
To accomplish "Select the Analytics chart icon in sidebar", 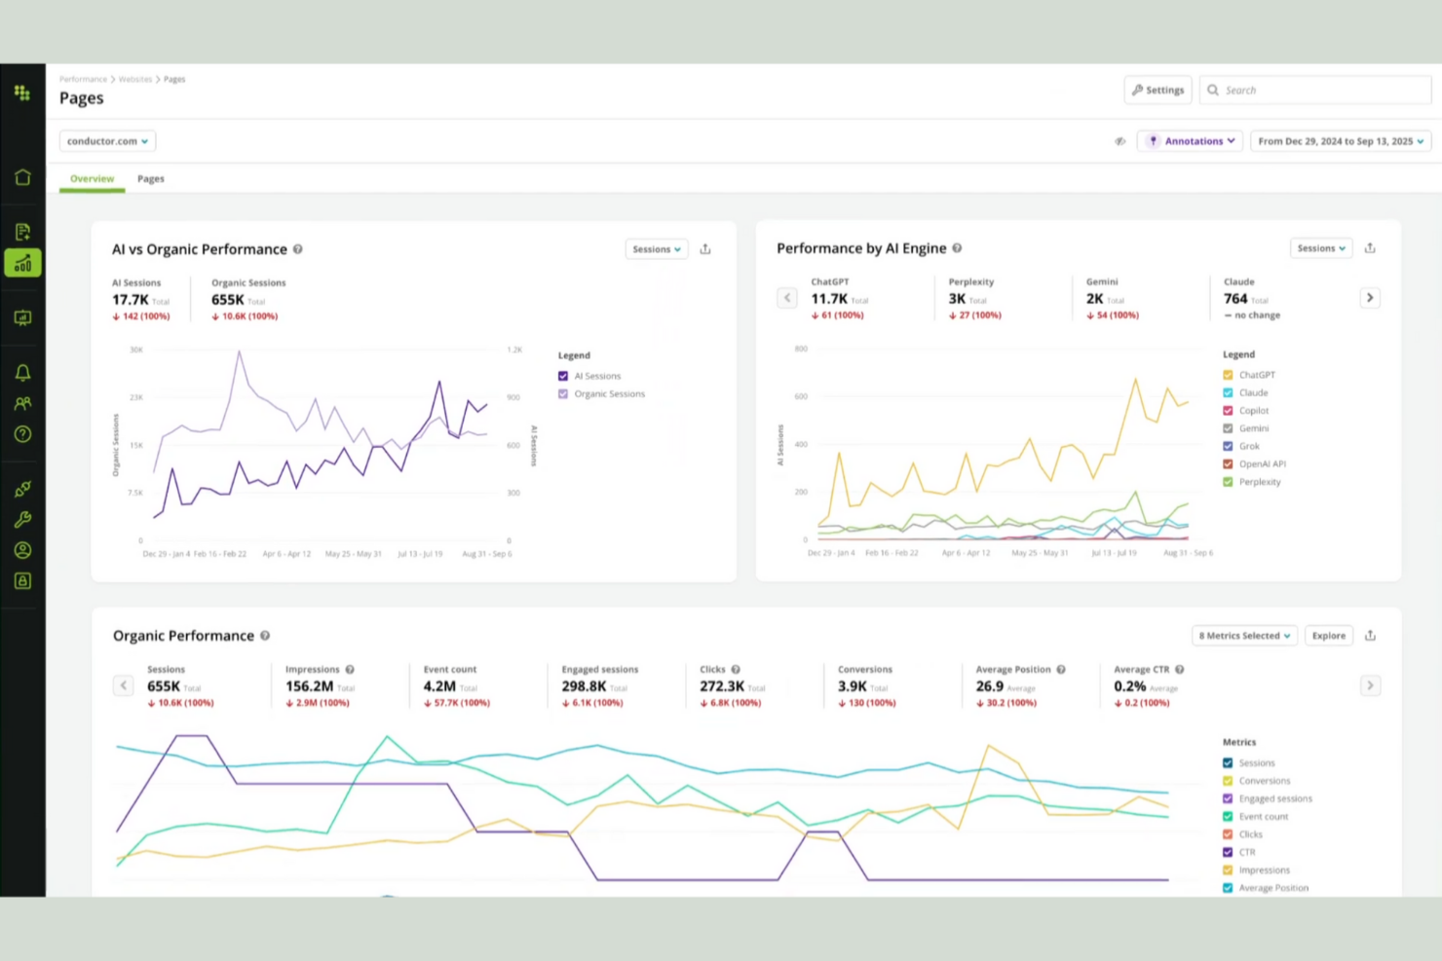I will coord(22,263).
